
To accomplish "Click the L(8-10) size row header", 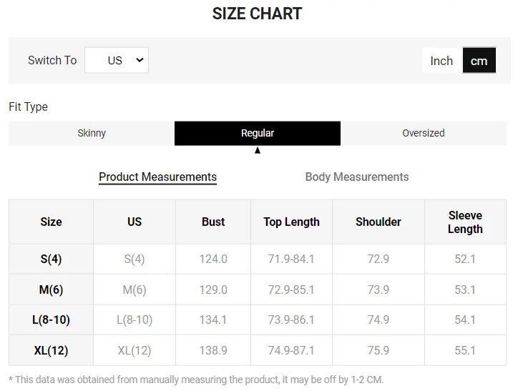I will pos(52,320).
